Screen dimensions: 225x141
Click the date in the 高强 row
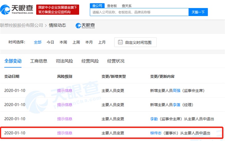[x=15, y=91]
